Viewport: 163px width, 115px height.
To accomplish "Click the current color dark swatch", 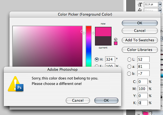I will click(x=103, y=41).
